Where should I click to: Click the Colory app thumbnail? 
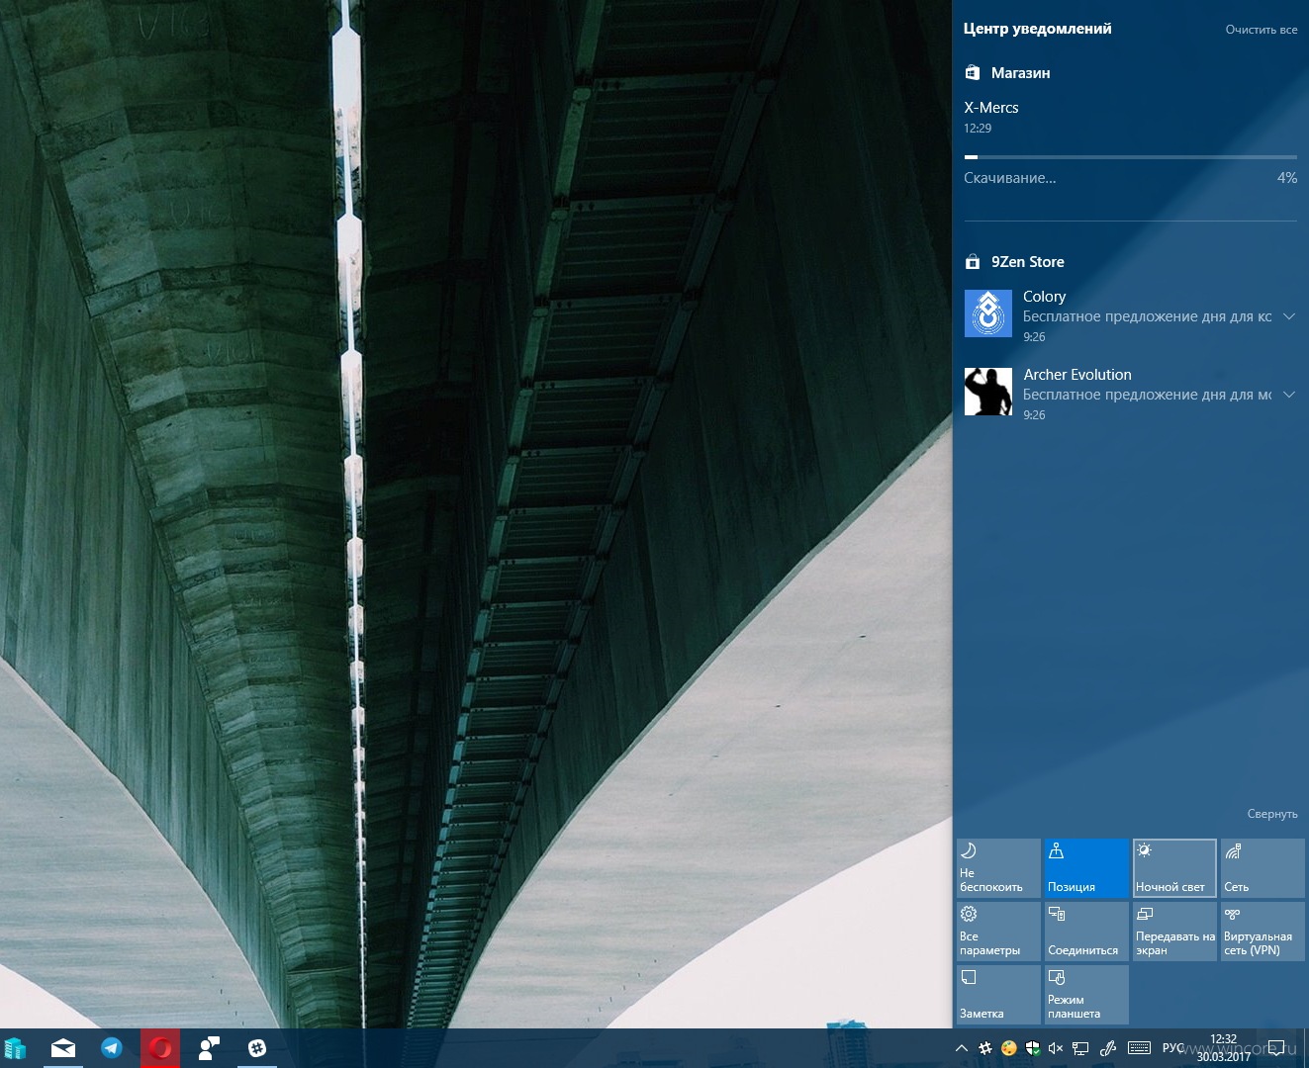tap(988, 313)
